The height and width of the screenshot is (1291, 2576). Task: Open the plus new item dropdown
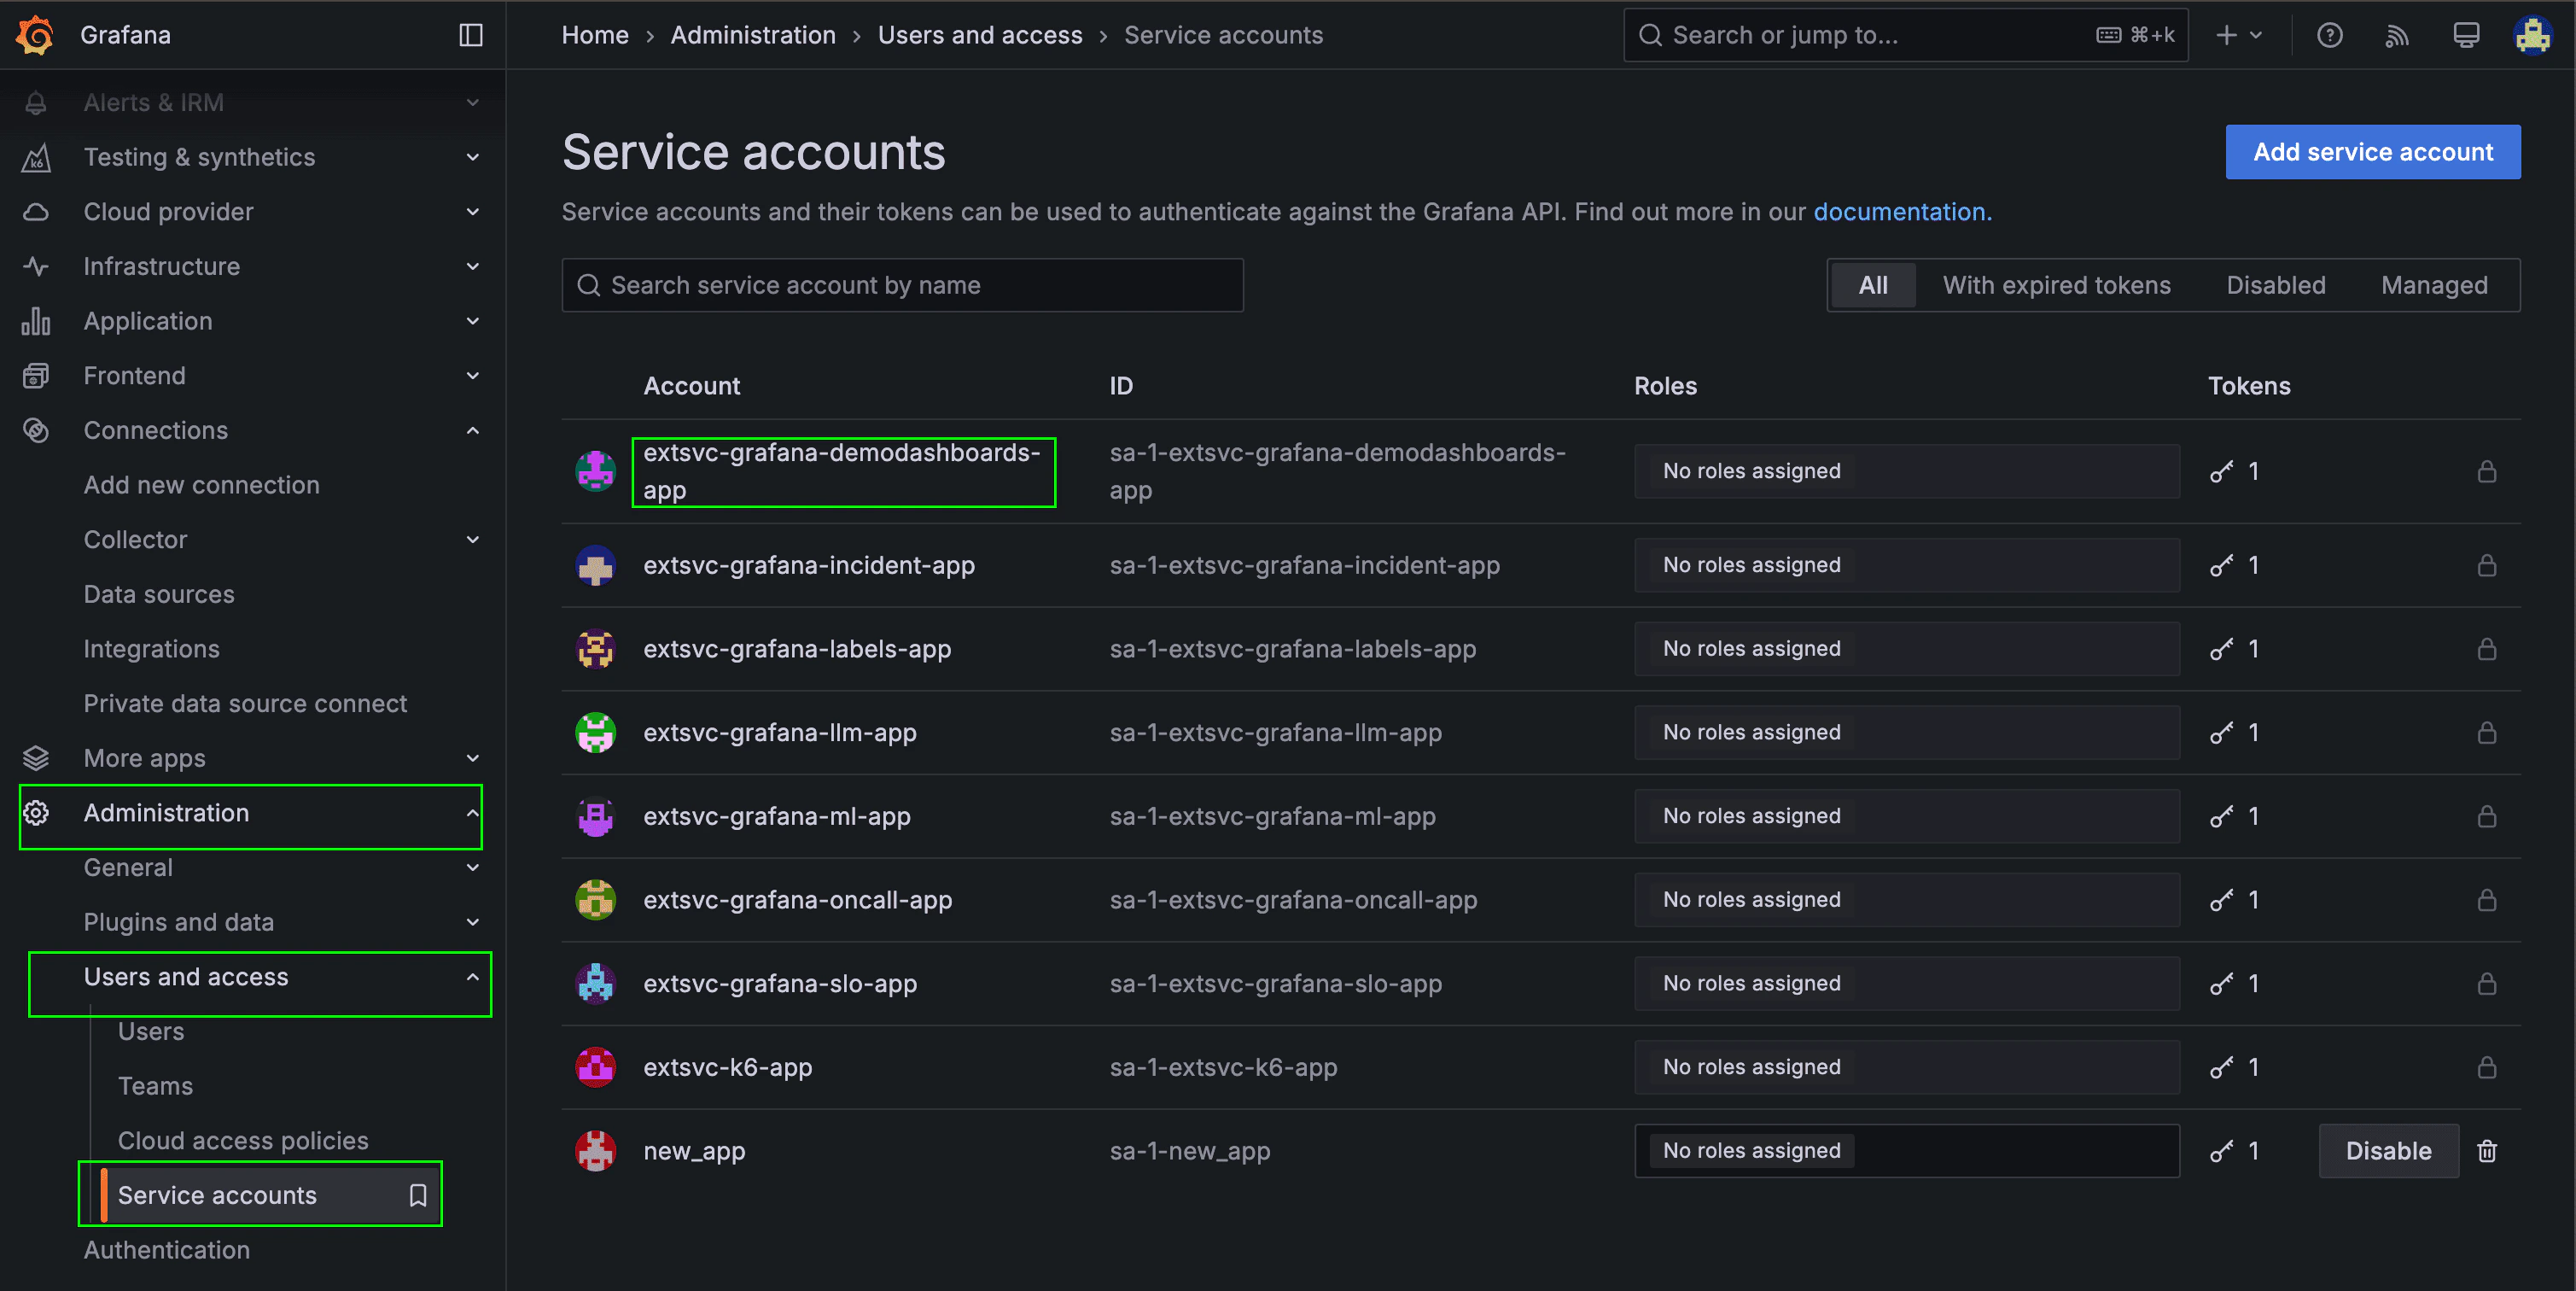(2237, 35)
